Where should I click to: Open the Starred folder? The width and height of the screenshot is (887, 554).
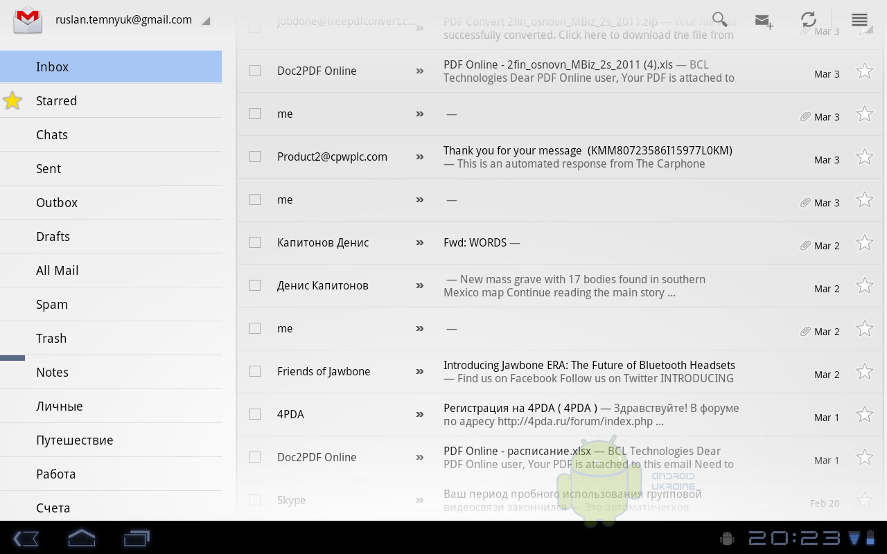111,100
